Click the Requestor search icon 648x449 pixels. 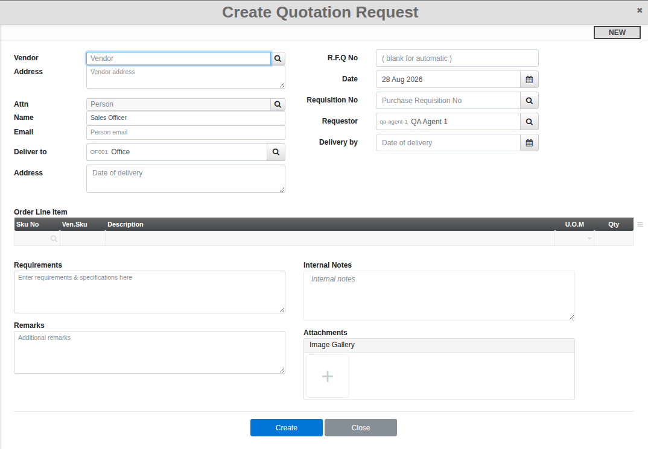click(x=529, y=122)
